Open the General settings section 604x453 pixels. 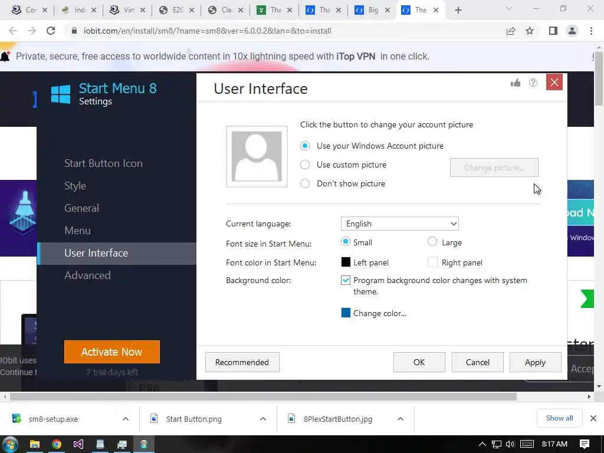tap(81, 208)
